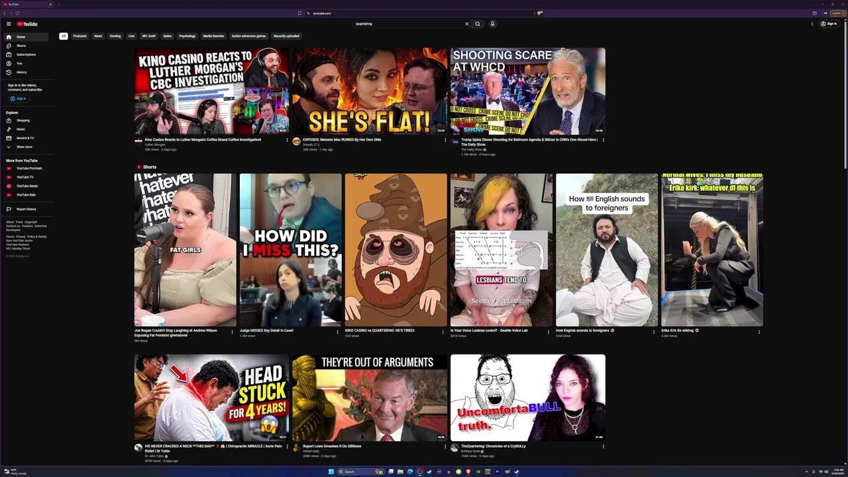This screenshot has width=848, height=477.
Task: Select the Recently uploaded chip
Action: 286,36
